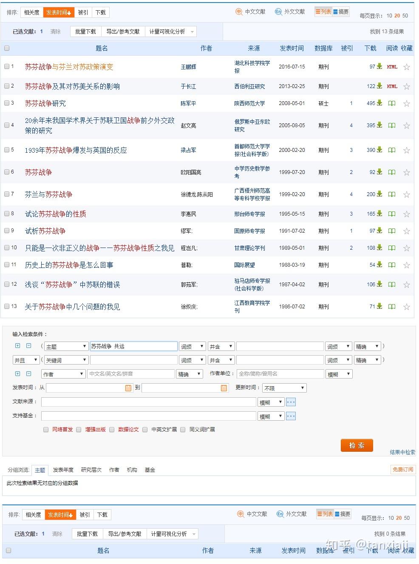Open 作者单位 模糊 dropdown

(x=339, y=374)
